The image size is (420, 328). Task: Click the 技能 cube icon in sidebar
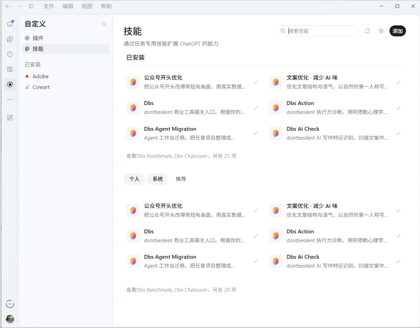27,49
